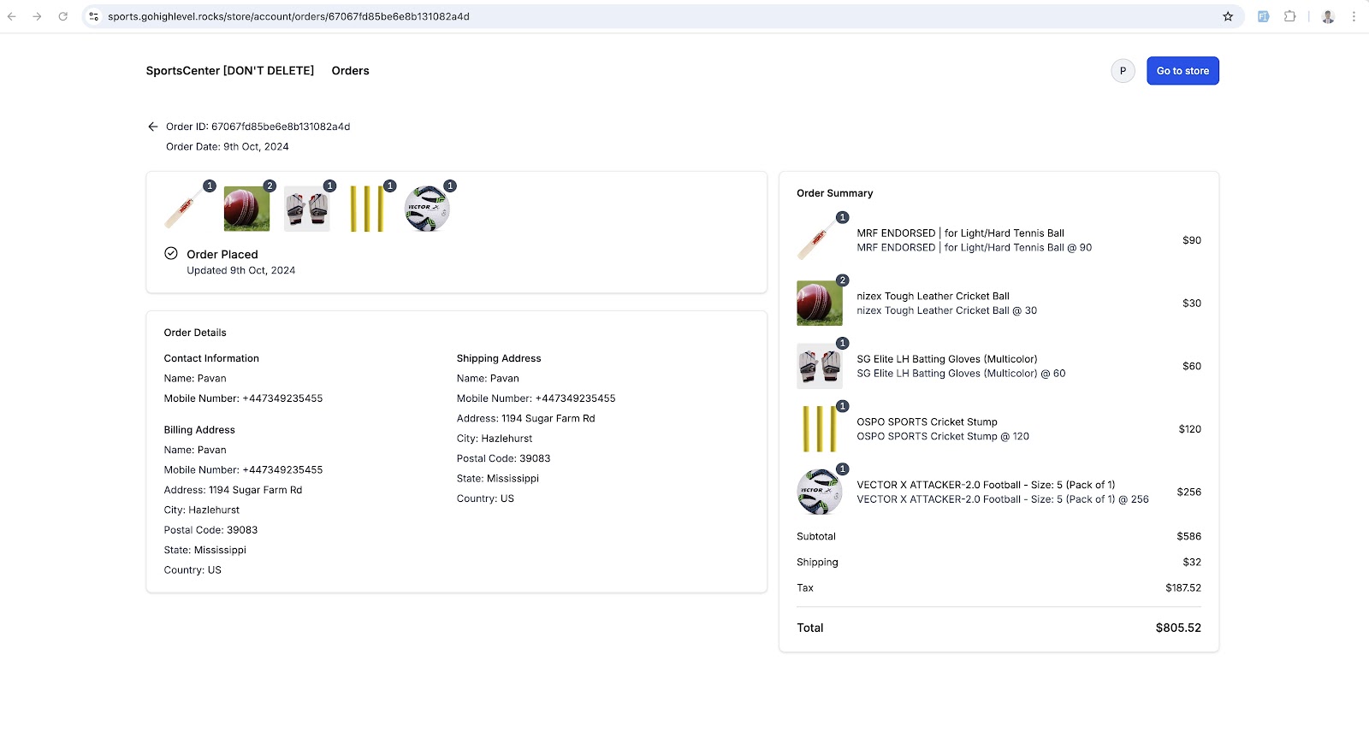Open the extensions puzzle icon
Viewport: 1369px width, 743px height.
(1289, 16)
